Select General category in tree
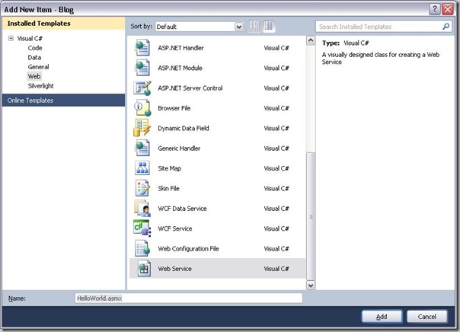This screenshot has height=332, width=460. click(x=38, y=67)
